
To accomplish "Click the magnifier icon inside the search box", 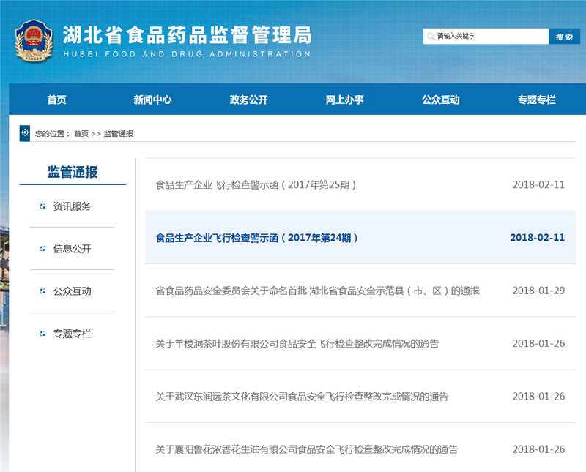I will [x=431, y=36].
